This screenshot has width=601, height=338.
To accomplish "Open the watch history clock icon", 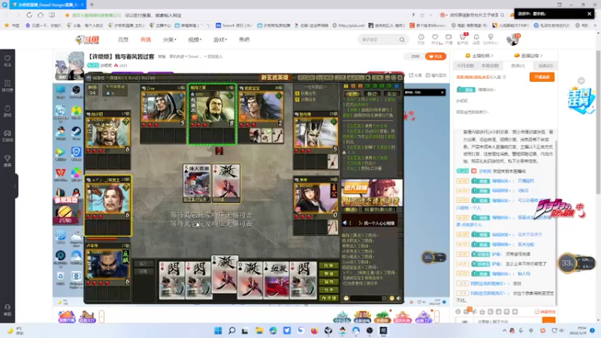I will click(x=421, y=38).
